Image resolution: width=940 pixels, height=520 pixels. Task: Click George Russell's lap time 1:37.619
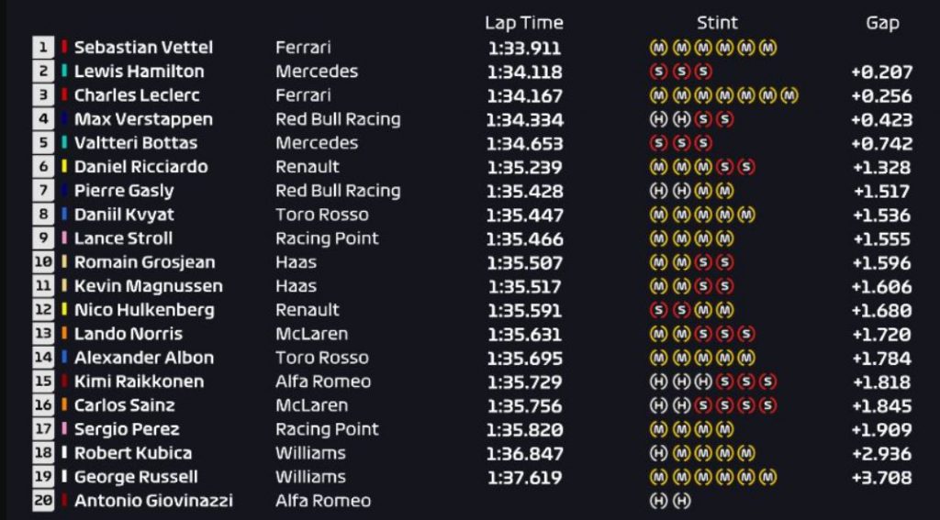pyautogui.click(x=524, y=478)
